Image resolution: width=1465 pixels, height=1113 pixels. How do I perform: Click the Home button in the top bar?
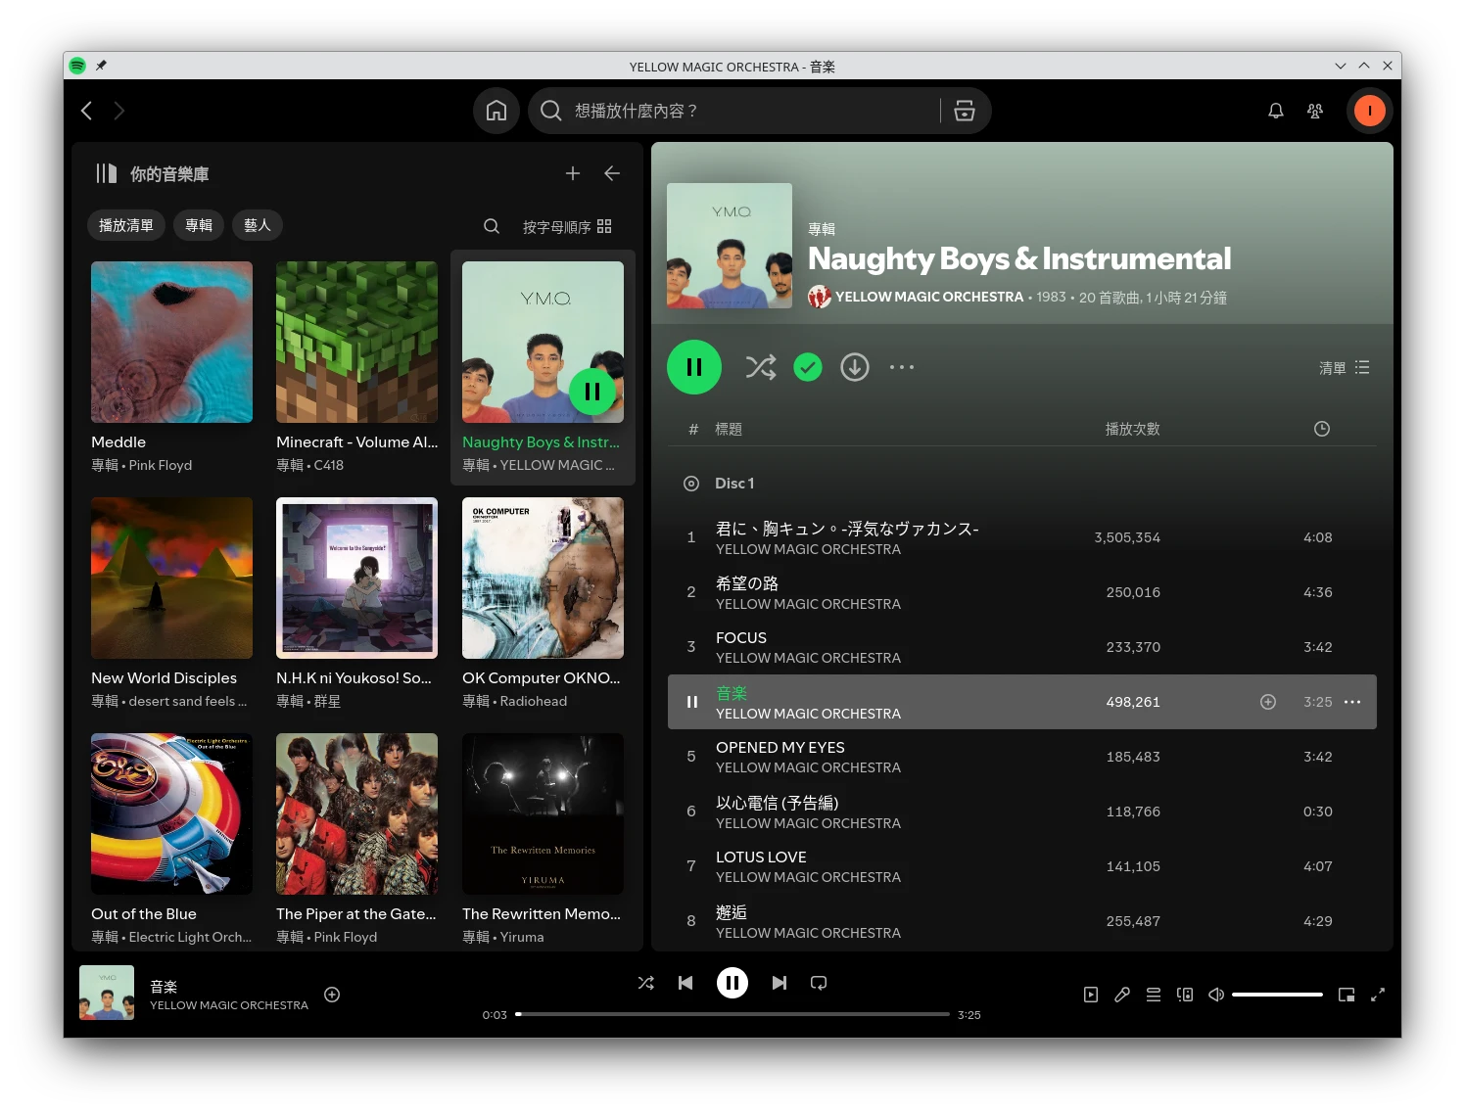click(x=496, y=111)
